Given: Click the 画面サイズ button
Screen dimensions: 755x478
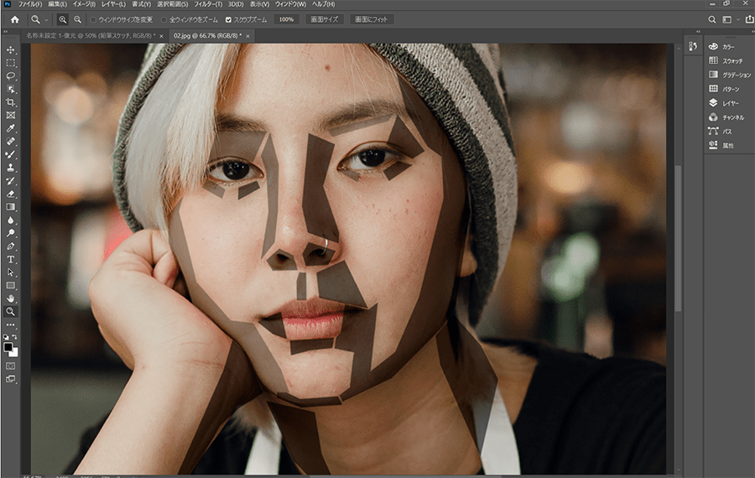Looking at the screenshot, I should point(324,19).
